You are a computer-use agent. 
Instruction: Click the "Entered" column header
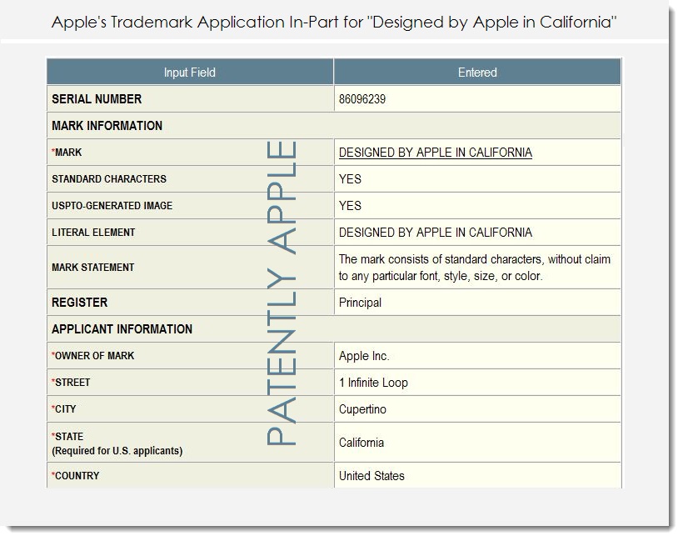tap(477, 73)
